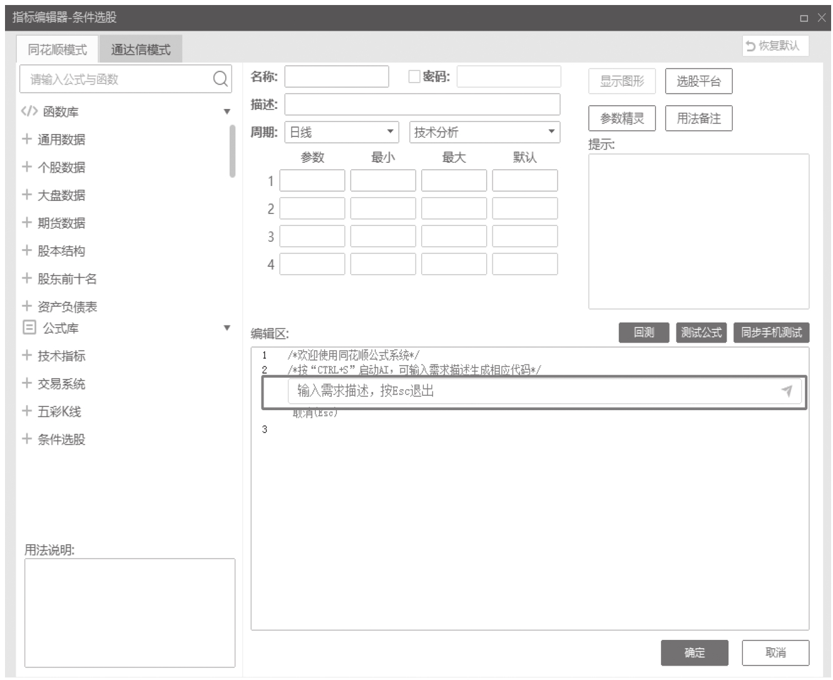Expand 期货数据 category
The width and height of the screenshot is (833, 680).
coord(27,223)
